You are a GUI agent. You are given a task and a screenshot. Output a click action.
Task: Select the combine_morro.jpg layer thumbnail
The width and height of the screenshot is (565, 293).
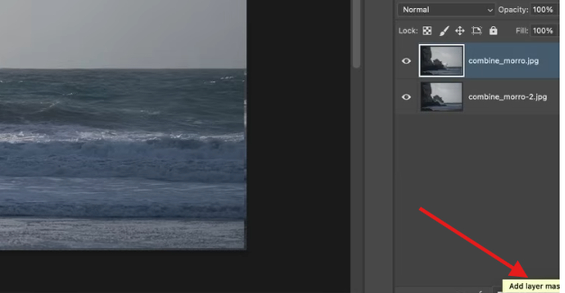pyautogui.click(x=441, y=60)
